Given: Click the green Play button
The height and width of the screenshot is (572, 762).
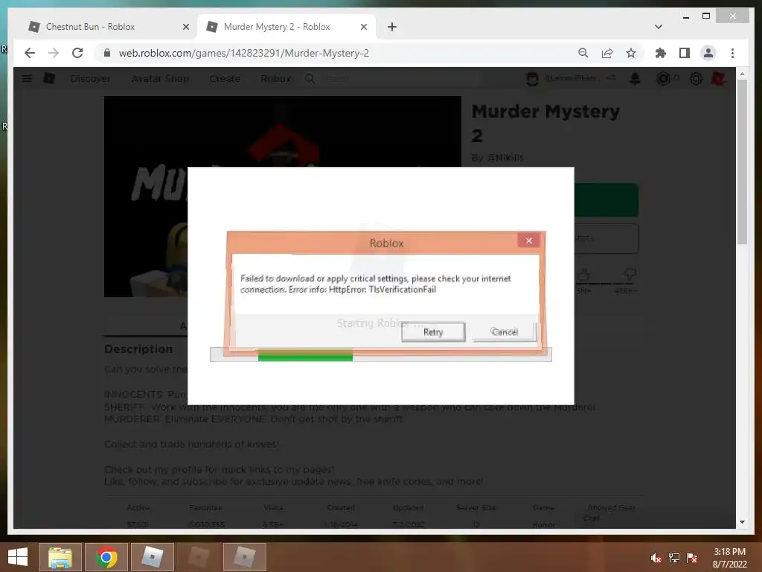Looking at the screenshot, I should point(606,200).
